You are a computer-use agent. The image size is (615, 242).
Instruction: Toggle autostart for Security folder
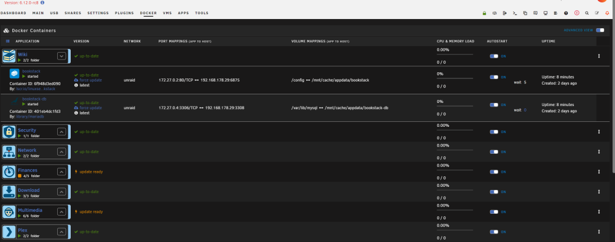click(x=494, y=132)
